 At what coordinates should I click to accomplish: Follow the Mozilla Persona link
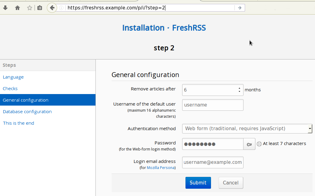point(161,168)
